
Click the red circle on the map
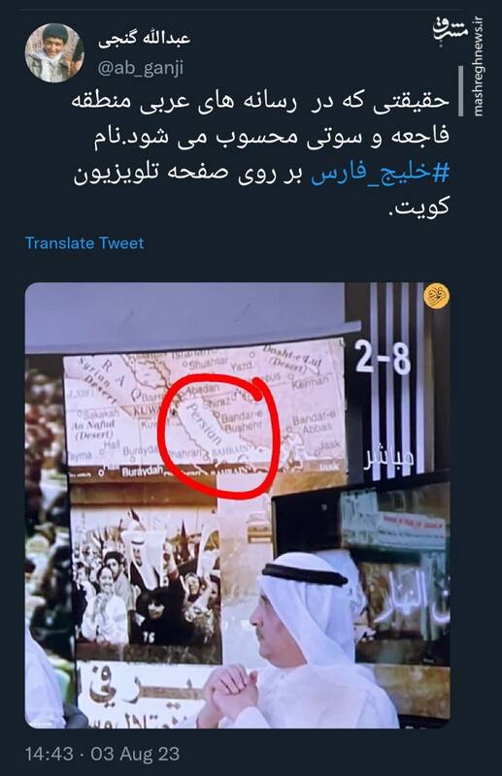218,436
